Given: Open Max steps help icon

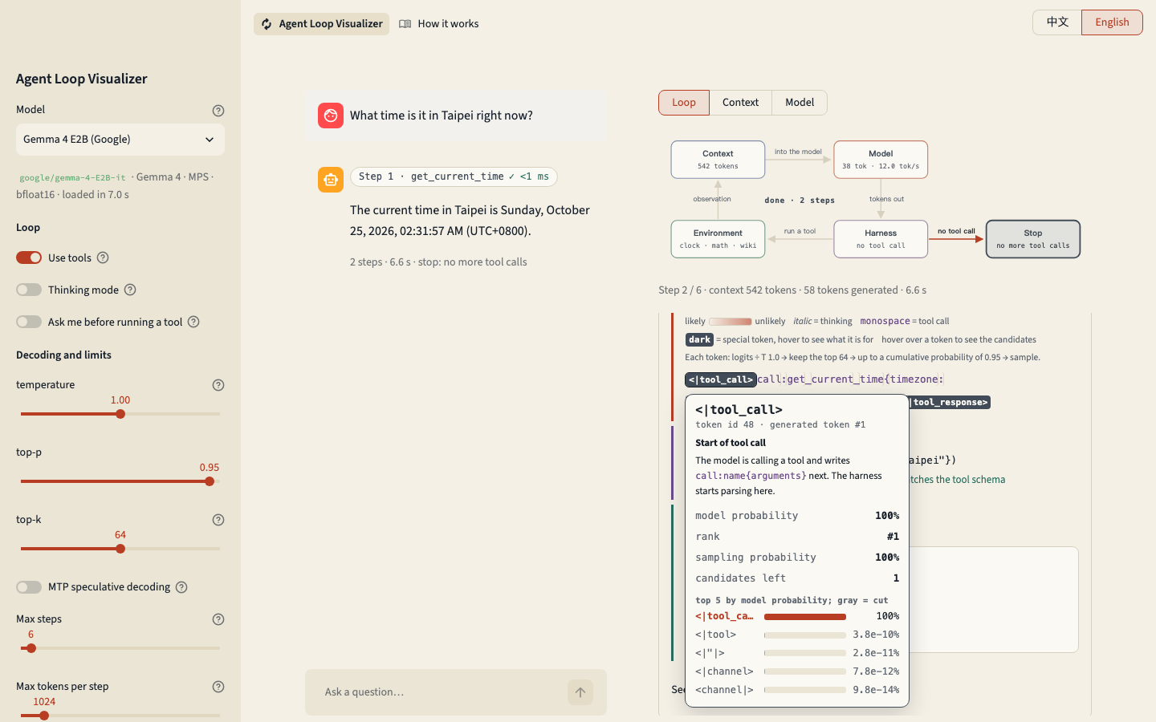Looking at the screenshot, I should tap(218, 619).
